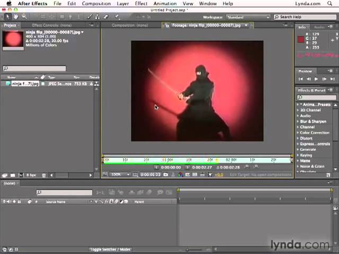Switch to Audio panel tab
This screenshot has width=339, height=254.
pos(319,27)
